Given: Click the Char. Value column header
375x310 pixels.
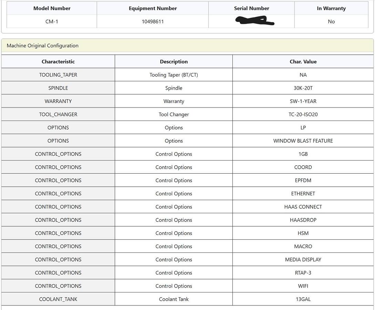Looking at the screenshot, I should [x=303, y=62].
